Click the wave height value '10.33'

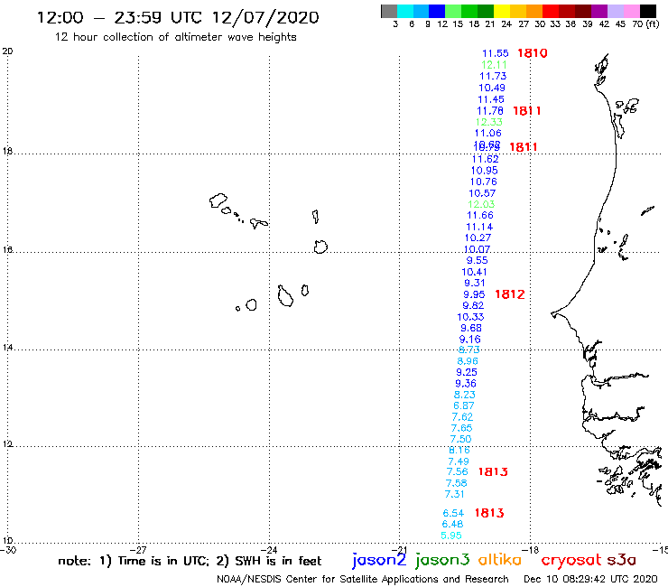tap(470, 317)
